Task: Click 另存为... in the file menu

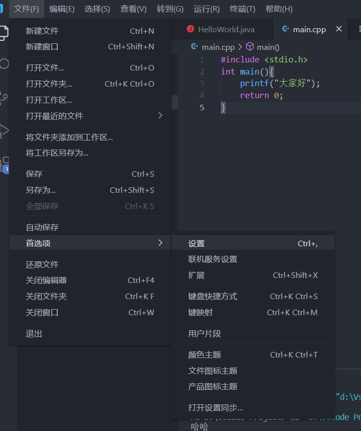Action: (91, 190)
